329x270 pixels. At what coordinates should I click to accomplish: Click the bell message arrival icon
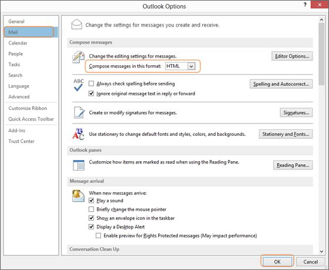tap(78, 196)
